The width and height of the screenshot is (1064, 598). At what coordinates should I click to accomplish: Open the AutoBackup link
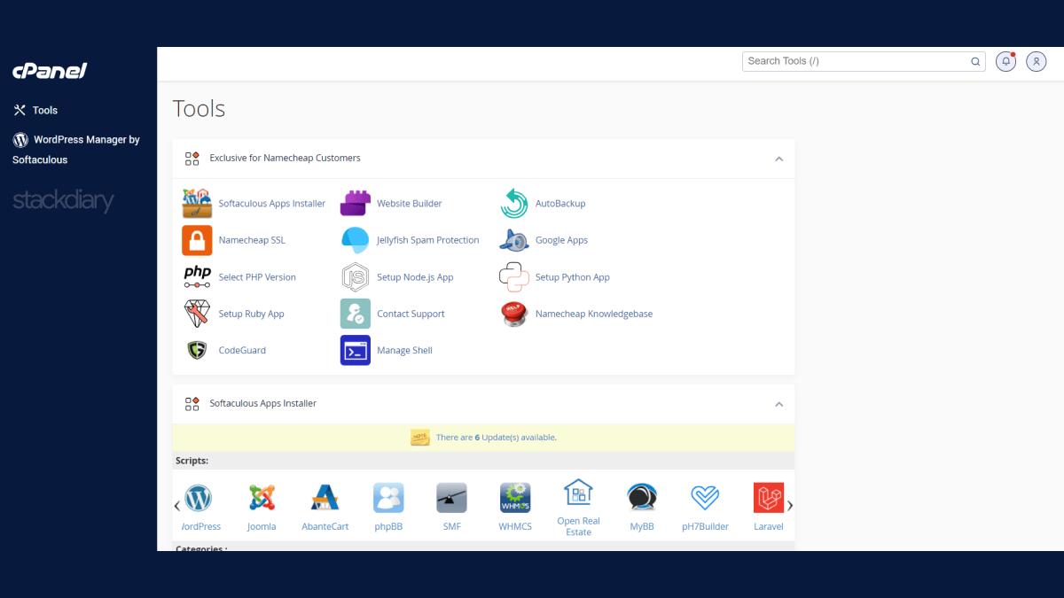click(560, 204)
